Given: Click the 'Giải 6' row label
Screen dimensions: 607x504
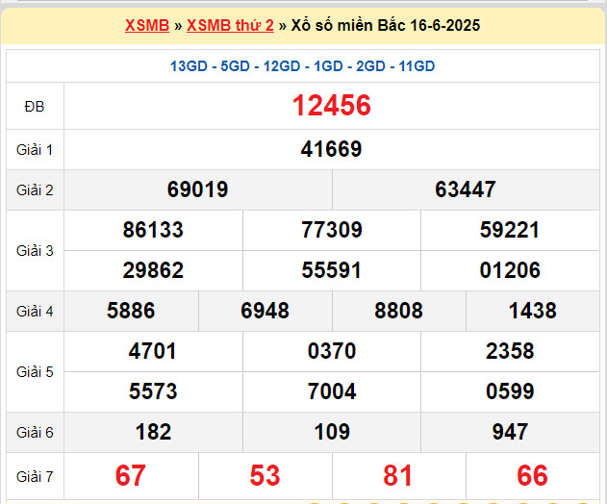Looking at the screenshot, I should [35, 433].
